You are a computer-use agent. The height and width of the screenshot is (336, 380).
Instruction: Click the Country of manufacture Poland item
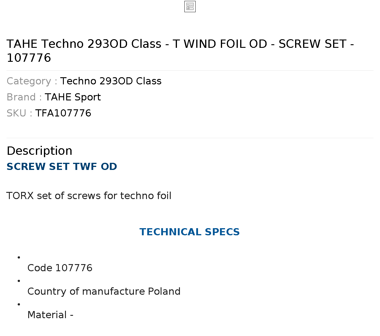(x=104, y=291)
